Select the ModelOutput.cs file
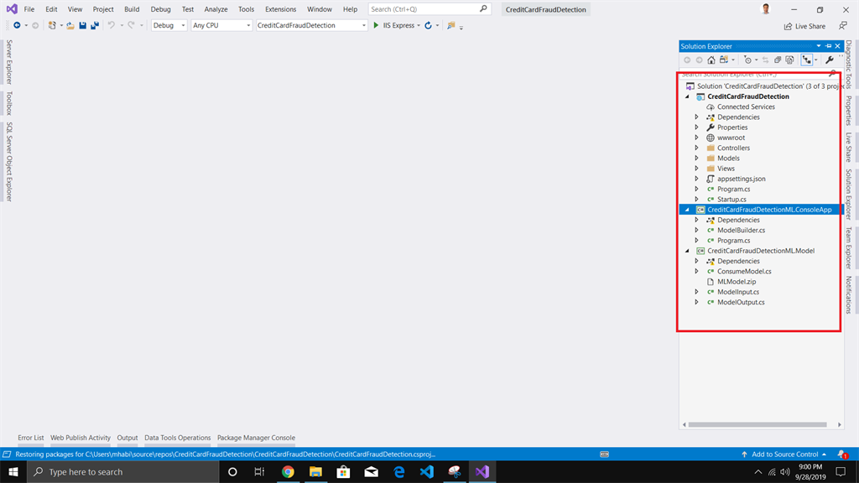 click(741, 302)
